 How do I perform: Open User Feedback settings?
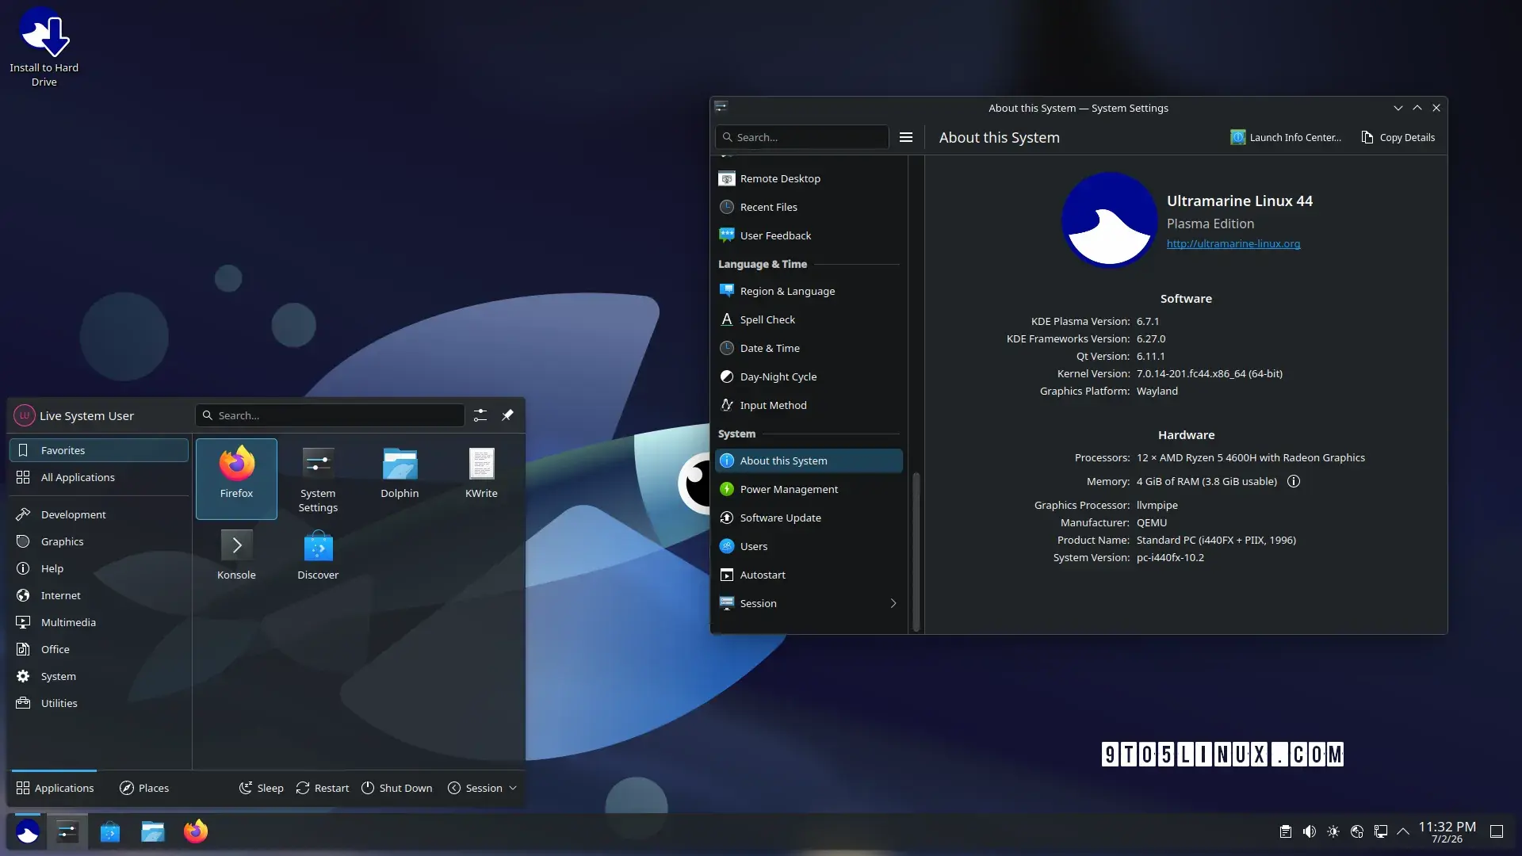point(809,235)
